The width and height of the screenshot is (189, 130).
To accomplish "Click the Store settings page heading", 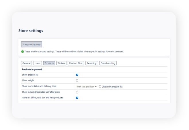I will 31,31.
